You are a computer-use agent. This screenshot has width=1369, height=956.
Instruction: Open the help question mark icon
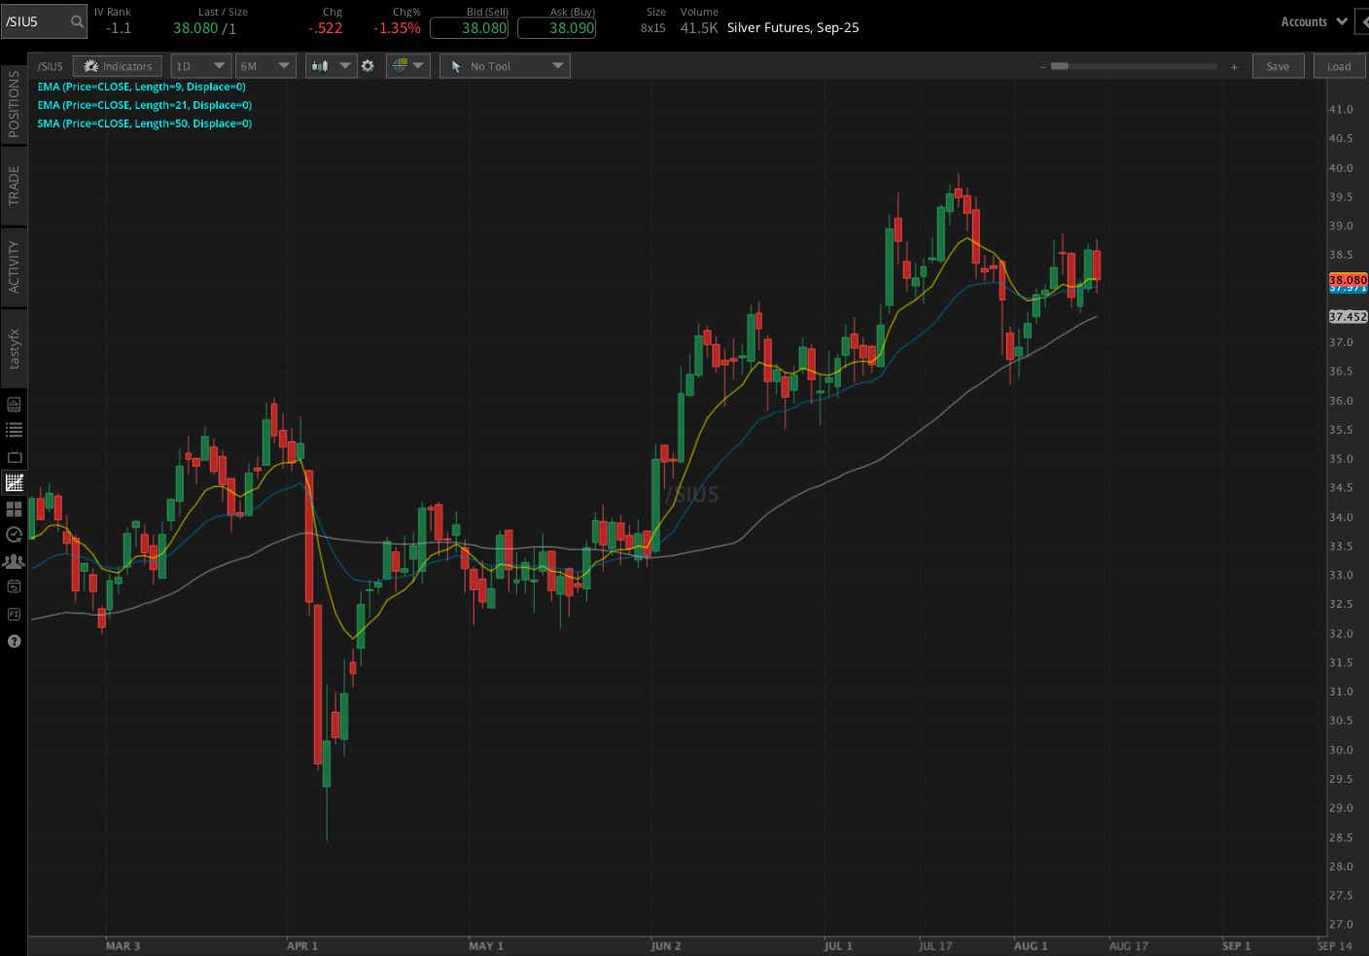point(14,641)
